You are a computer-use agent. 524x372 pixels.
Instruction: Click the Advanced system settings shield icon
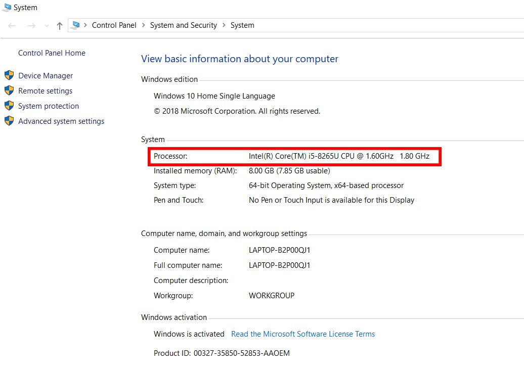[10, 121]
